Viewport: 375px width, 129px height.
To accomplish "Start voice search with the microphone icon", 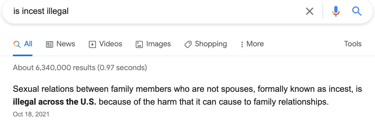I will click(336, 11).
